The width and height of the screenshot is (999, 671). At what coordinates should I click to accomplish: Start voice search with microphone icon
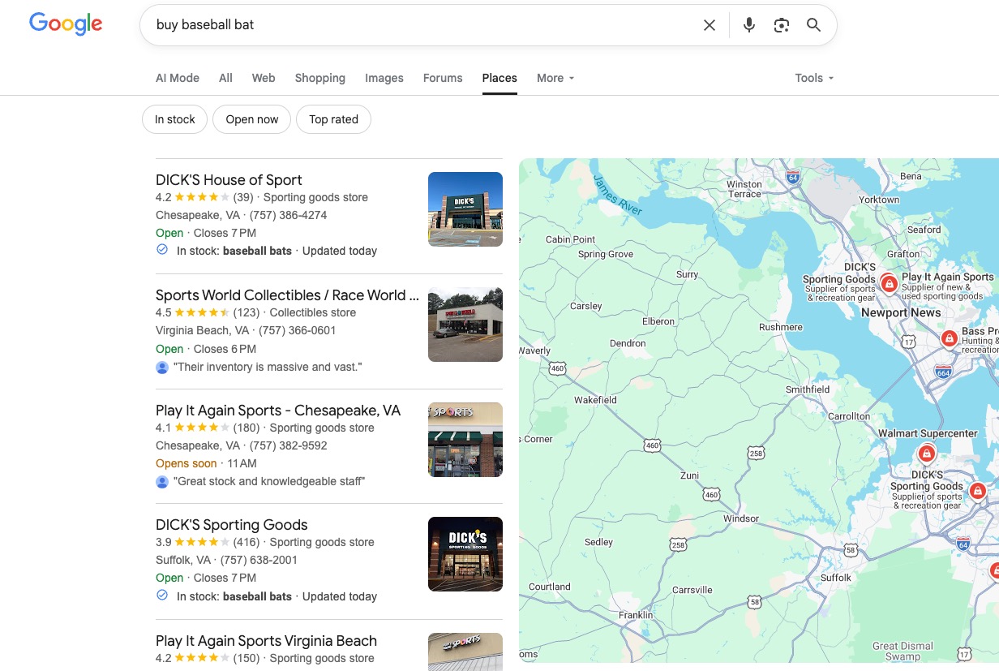coord(749,25)
